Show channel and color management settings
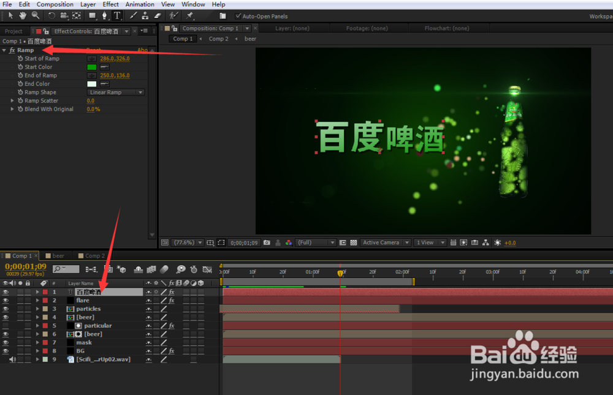 [x=289, y=243]
